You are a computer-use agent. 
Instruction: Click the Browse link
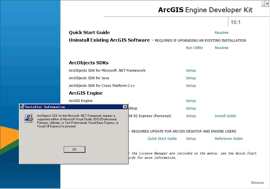pyautogui.click(x=257, y=183)
